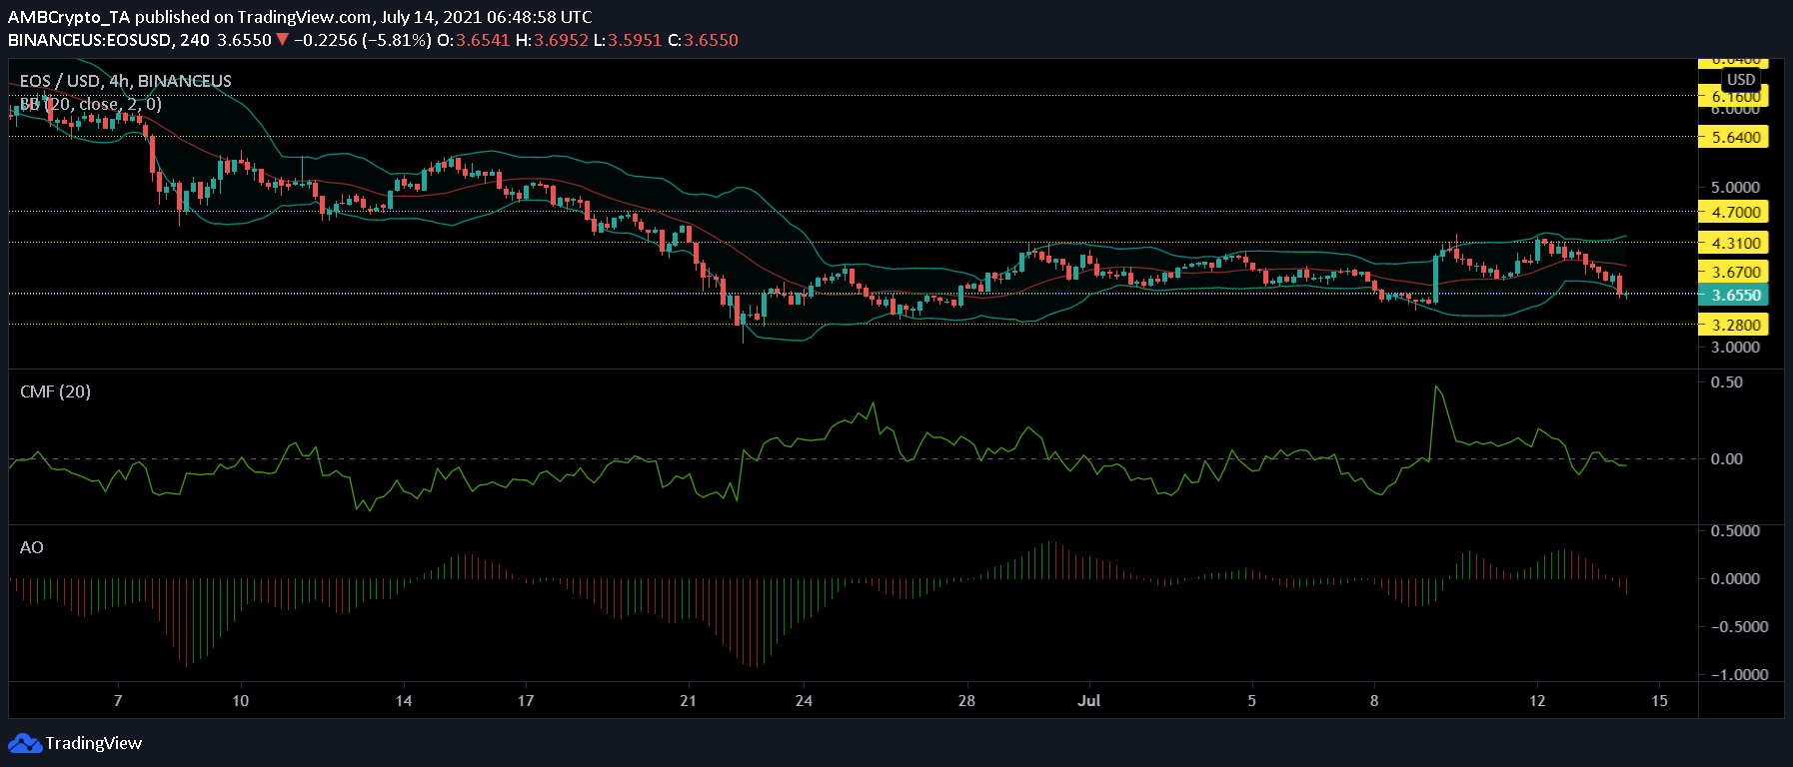Click the date label 12 on time axis
Screen dimensions: 1793x767
1537,701
